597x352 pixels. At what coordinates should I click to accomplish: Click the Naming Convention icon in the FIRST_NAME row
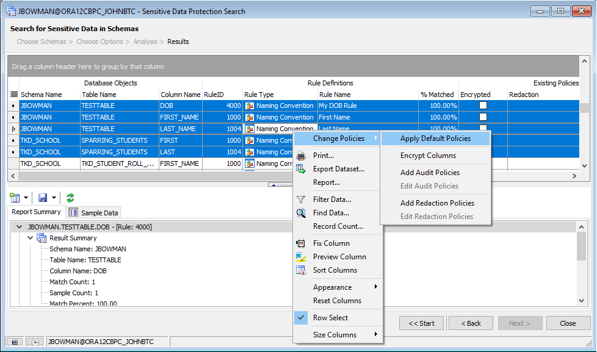coord(250,117)
